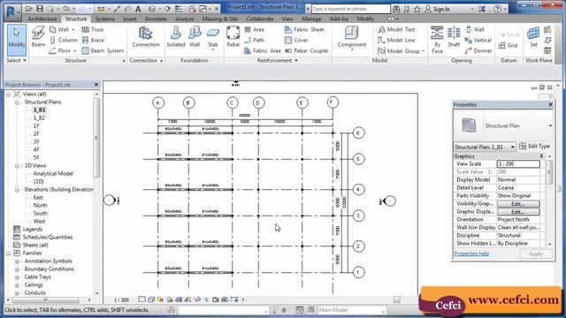Viewport: 566px width, 318px height.
Task: Switch to the Annotate tab
Action: [156, 19]
